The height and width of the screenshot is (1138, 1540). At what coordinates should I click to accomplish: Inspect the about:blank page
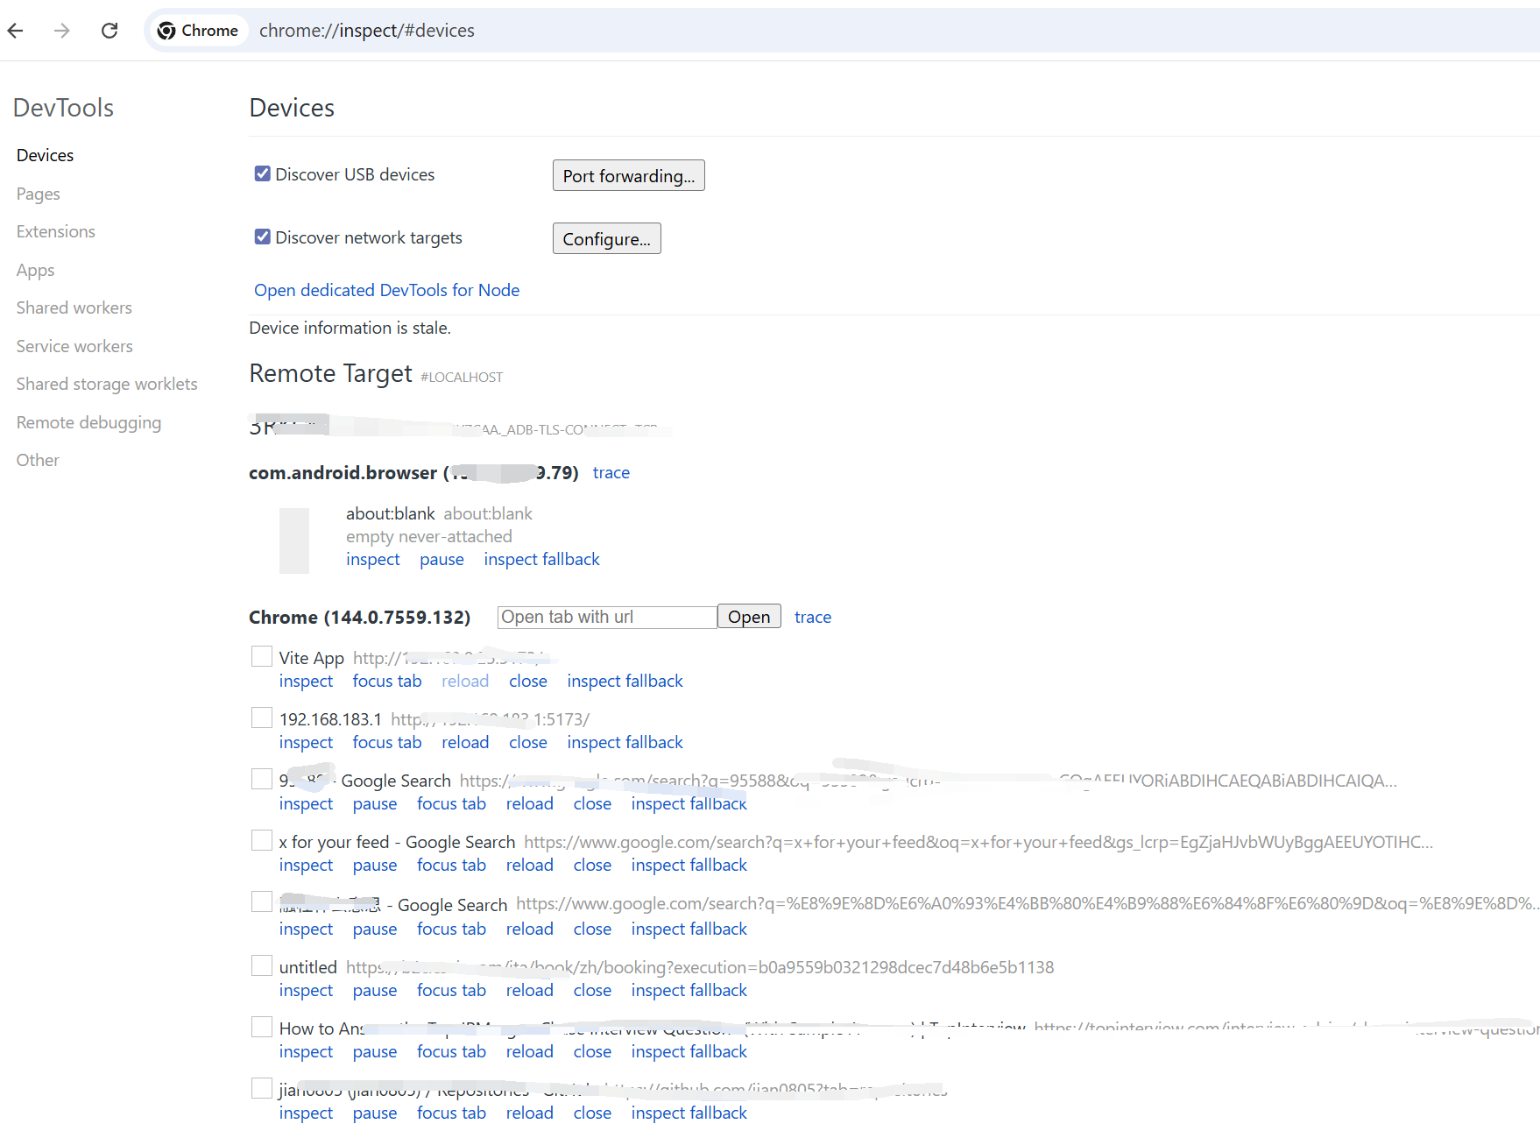tap(372, 559)
